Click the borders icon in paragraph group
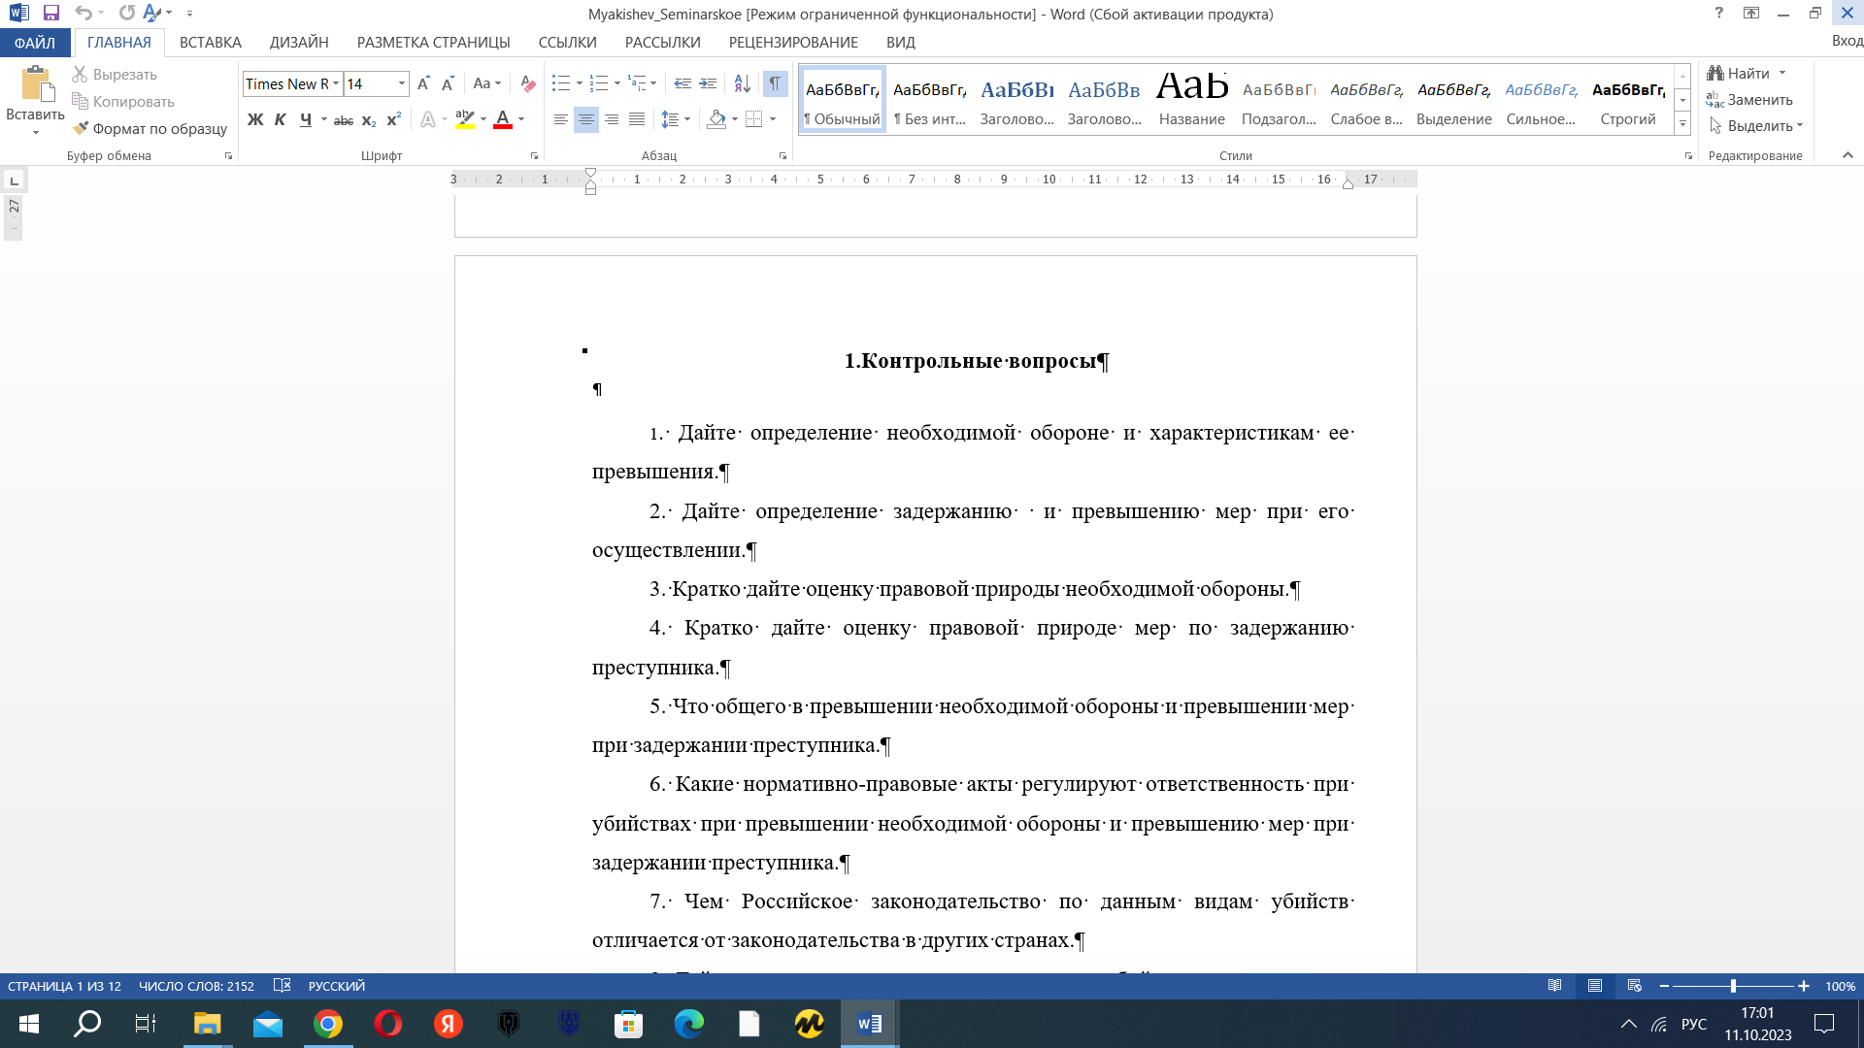This screenshot has height=1048, width=1864. point(754,119)
